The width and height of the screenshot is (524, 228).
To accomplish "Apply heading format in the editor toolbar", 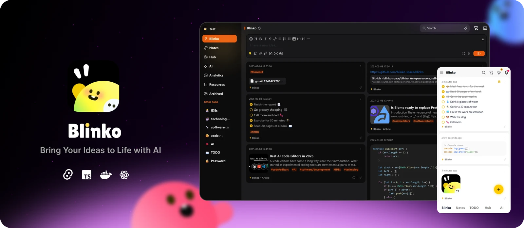I will [256, 39].
